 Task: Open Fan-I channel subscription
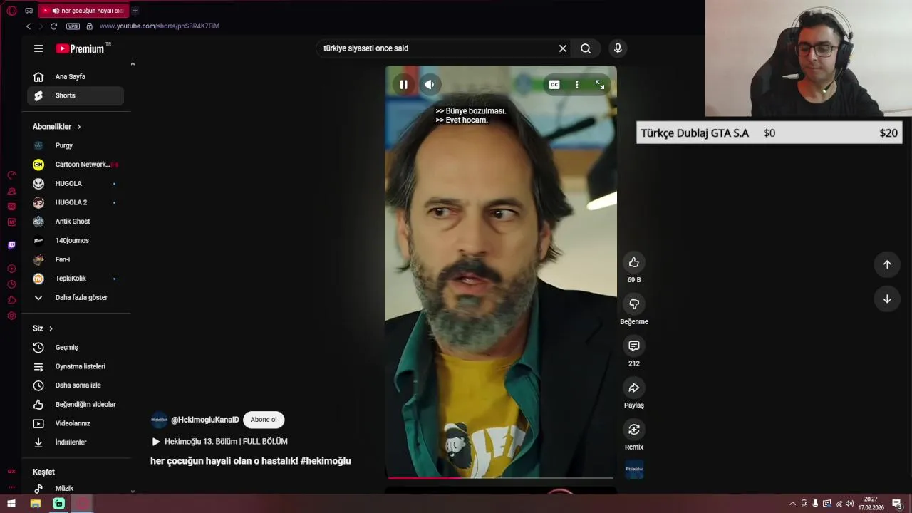pyautogui.click(x=76, y=259)
